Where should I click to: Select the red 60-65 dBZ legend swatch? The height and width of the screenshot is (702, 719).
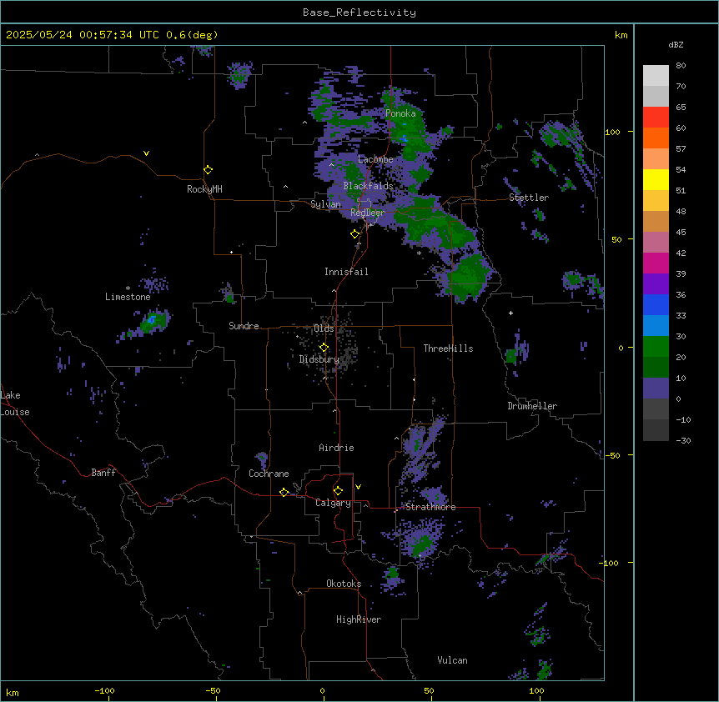(656, 117)
